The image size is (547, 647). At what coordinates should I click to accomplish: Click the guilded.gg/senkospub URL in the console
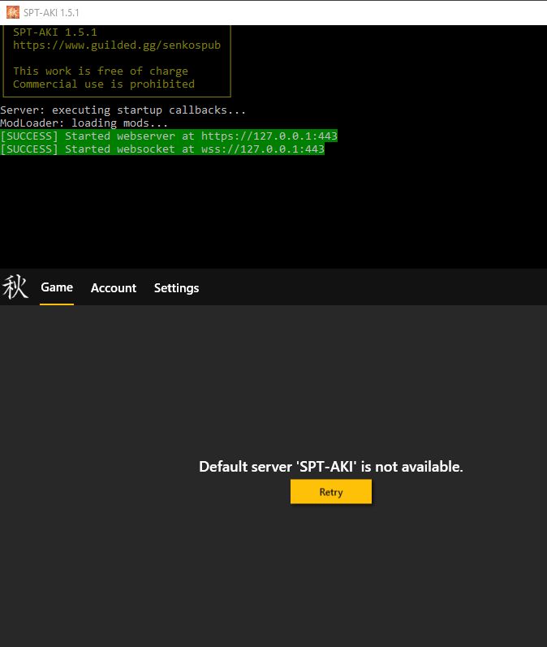point(117,45)
